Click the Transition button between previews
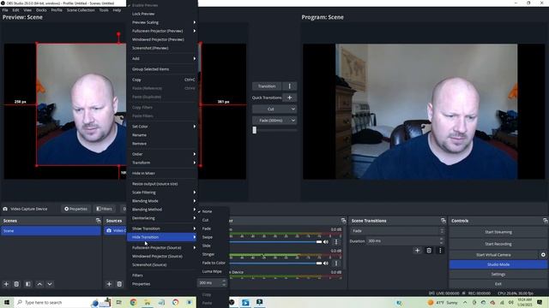Screen dimensions: 549x308 pyautogui.click(x=267, y=86)
